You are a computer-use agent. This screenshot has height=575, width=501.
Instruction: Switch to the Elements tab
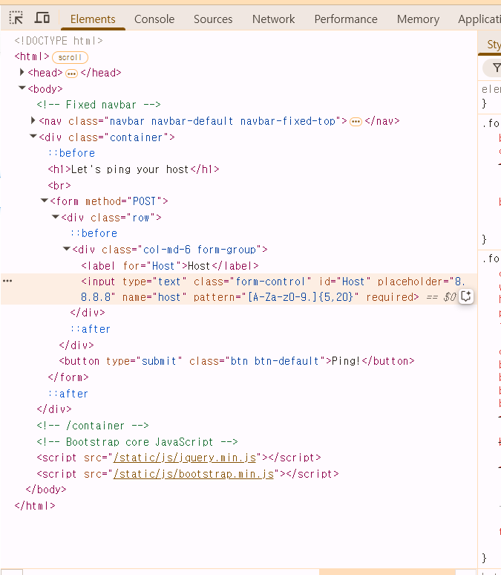pos(93,19)
